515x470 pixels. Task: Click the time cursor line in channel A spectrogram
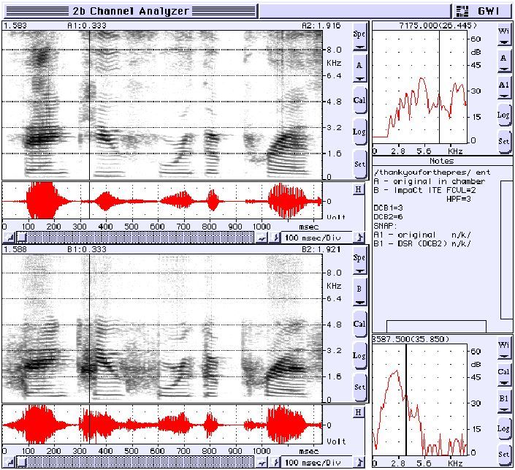[89, 105]
